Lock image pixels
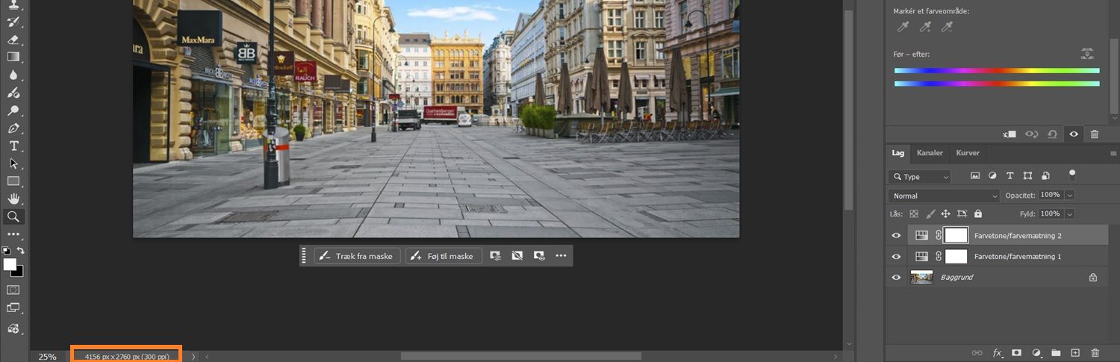1120x362 pixels. 930,213
